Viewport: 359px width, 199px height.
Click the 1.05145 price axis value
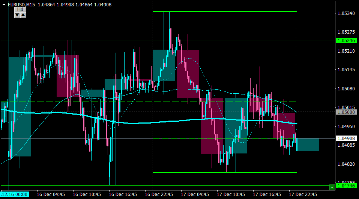(346, 70)
